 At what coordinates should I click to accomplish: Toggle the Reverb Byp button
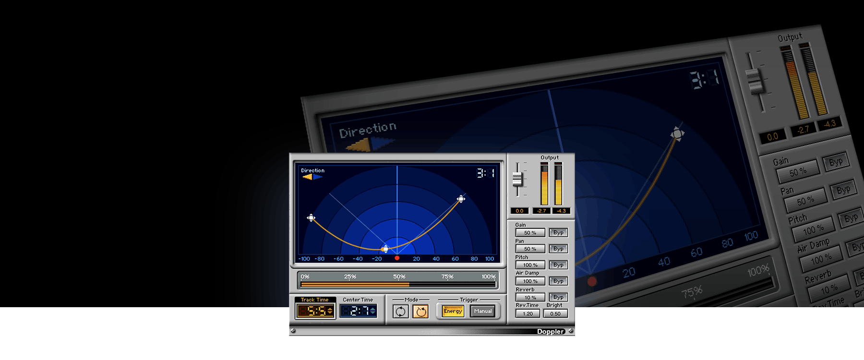(x=558, y=298)
